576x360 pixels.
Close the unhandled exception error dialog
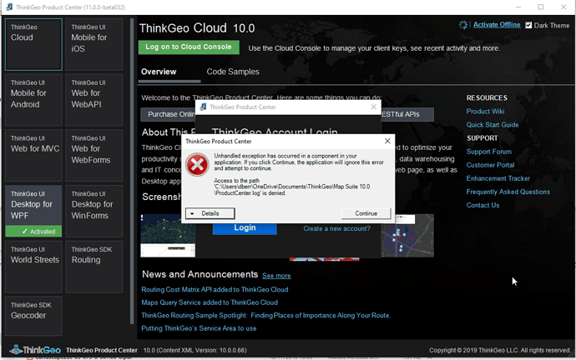[387, 141]
